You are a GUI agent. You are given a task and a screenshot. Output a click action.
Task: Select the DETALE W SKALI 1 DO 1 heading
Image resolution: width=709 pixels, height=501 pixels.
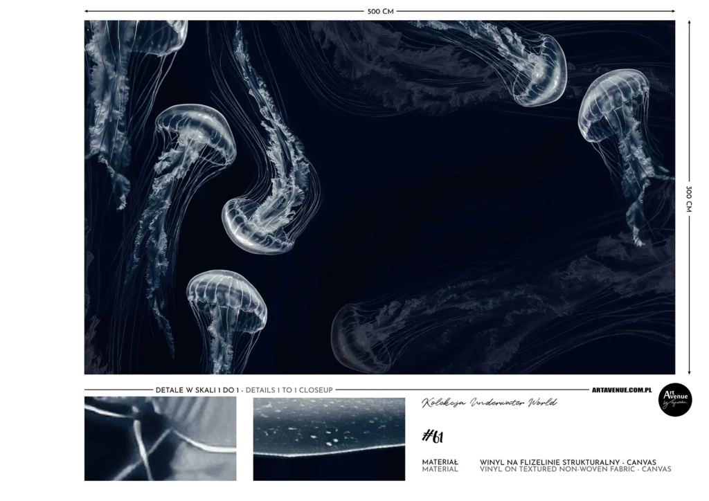tap(197, 390)
